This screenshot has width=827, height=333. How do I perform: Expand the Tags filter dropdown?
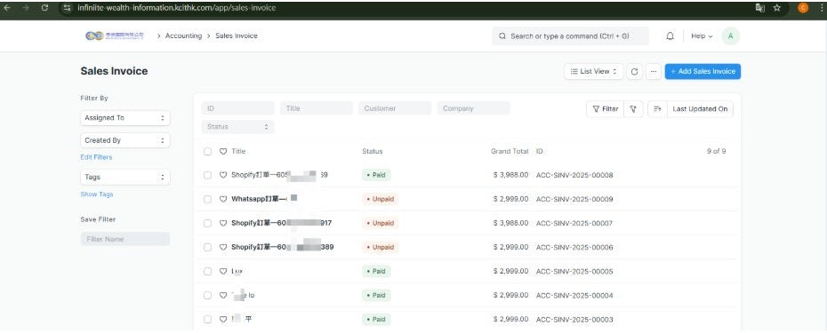[125, 177]
